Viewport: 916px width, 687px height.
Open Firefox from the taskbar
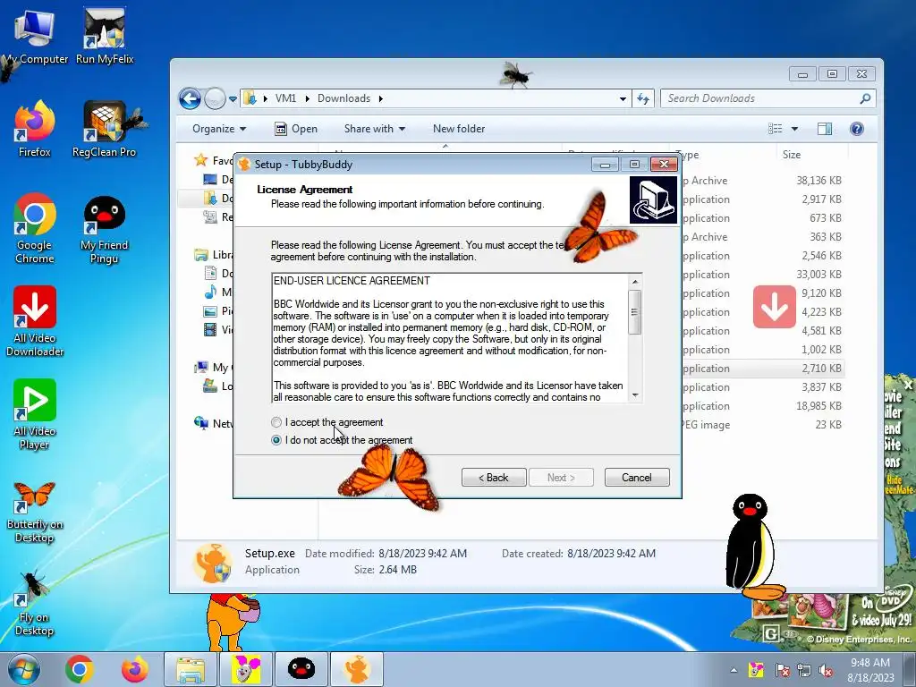point(134,669)
